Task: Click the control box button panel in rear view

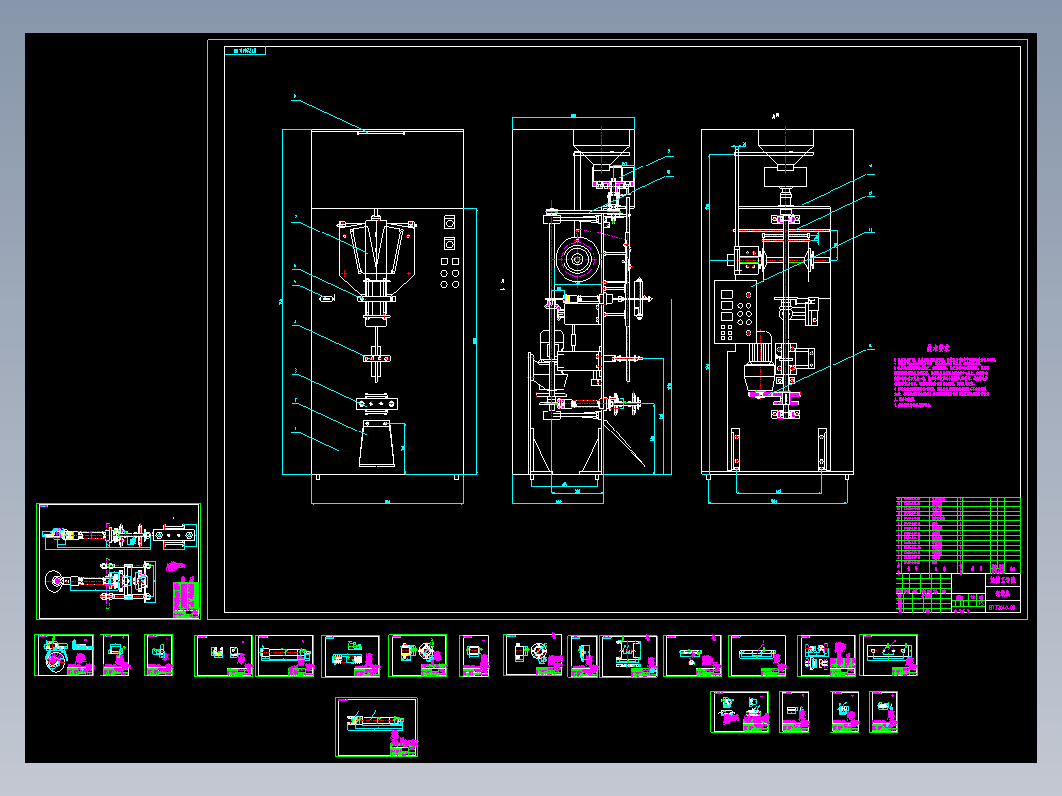Action: [x=735, y=313]
